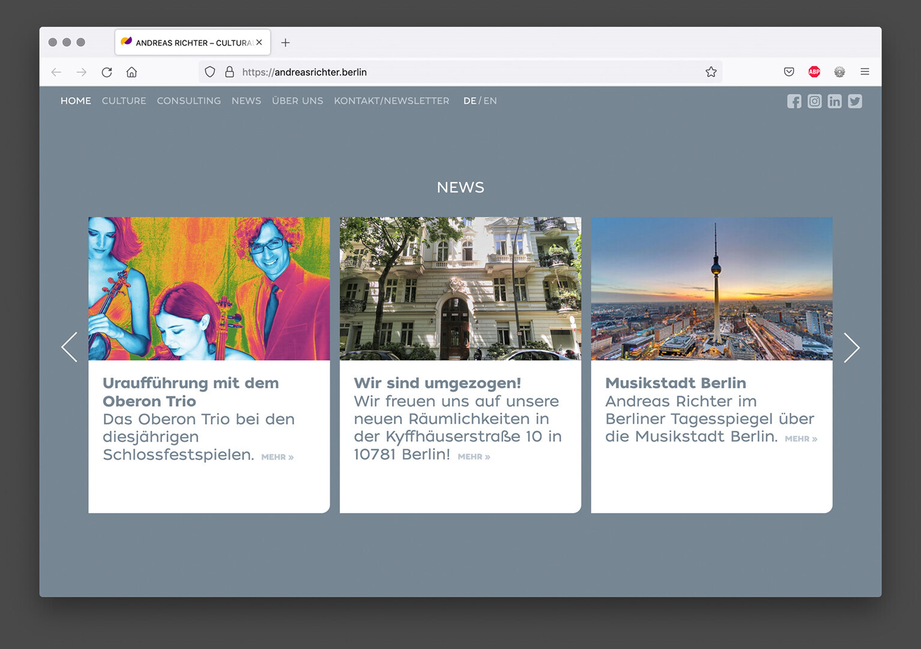The image size is (921, 649).
Task: Bookmark this page with the star
Action: pos(711,72)
